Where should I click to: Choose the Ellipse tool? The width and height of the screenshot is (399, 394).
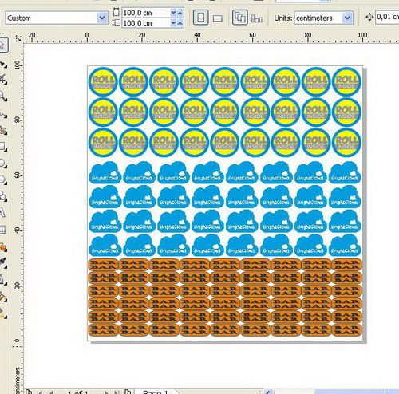[x=2, y=163]
